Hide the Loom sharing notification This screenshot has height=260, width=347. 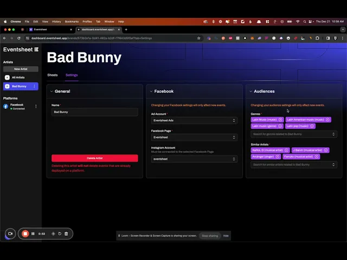tap(226, 236)
